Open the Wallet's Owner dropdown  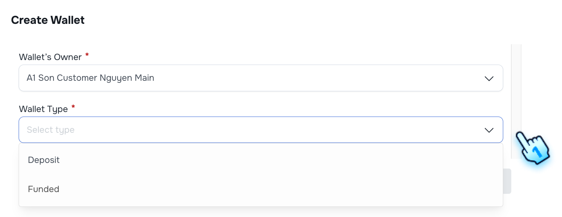(x=261, y=78)
